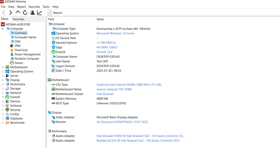Expand the DirectX tree node
This screenshot has height=148, width=280.
3,97
